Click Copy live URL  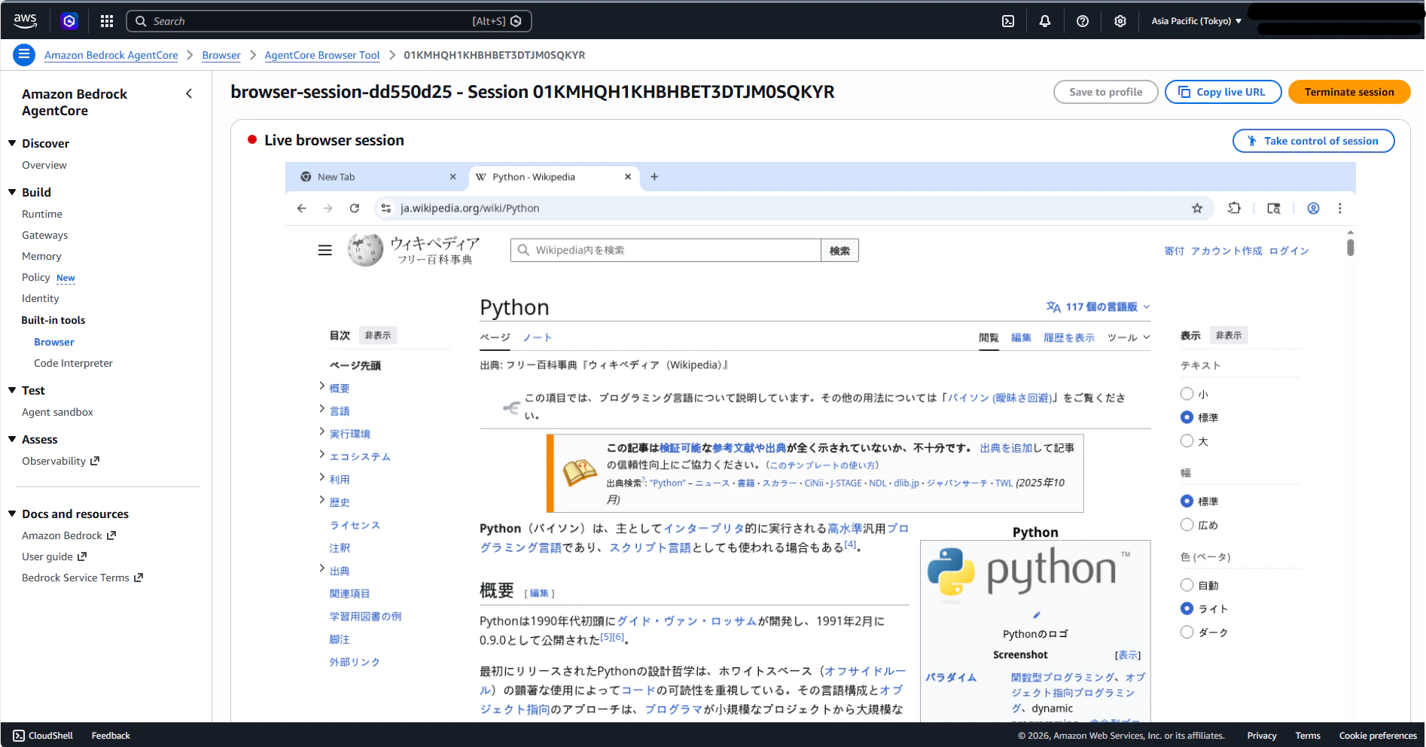1223,92
